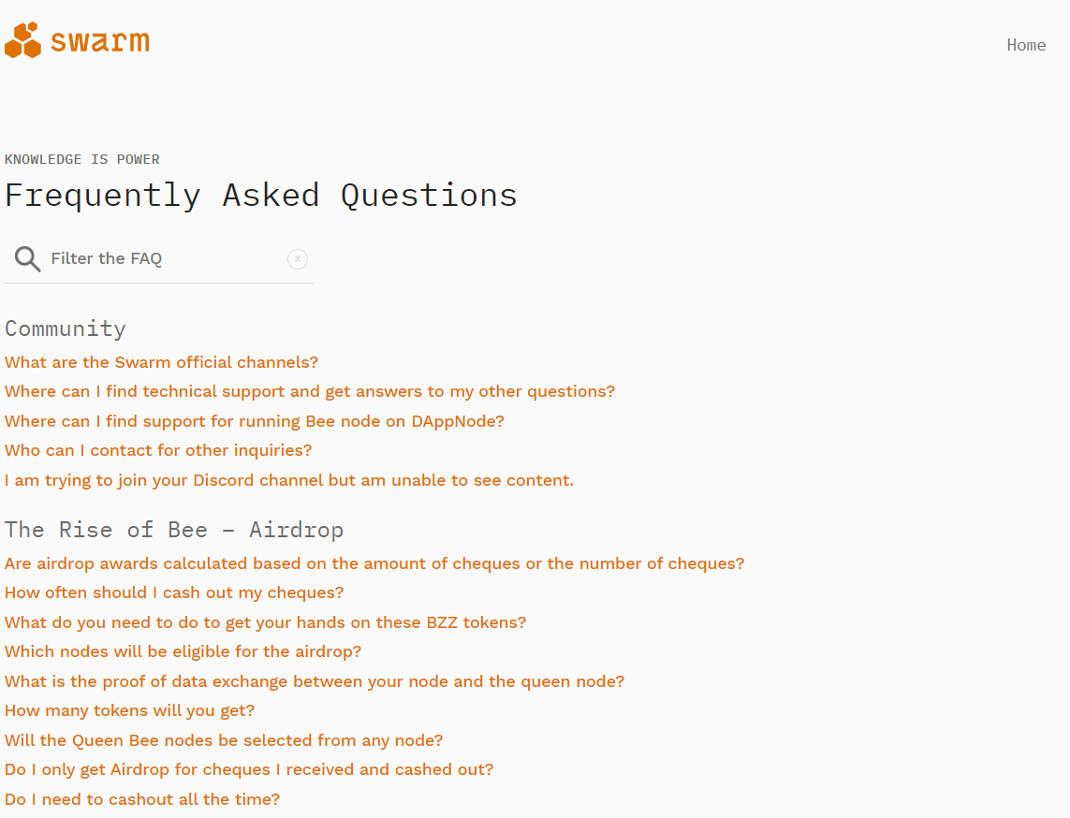Viewport: 1070px width, 818px height.
Task: Click the magnifying glass search icon
Action: coord(27,259)
